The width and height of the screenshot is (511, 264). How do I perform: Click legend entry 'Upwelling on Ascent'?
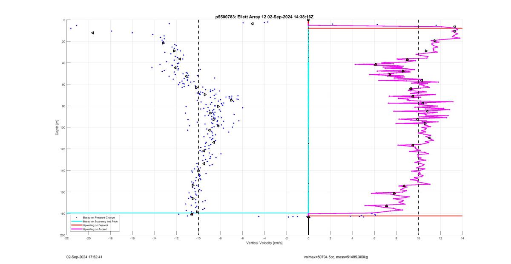click(95, 229)
